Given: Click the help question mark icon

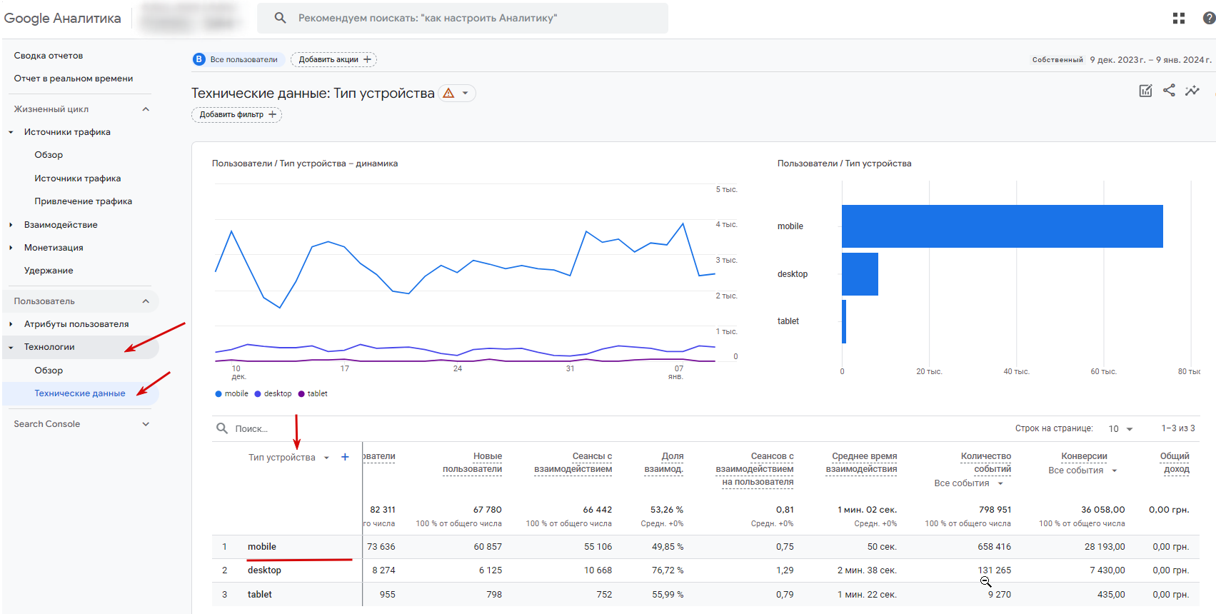Looking at the screenshot, I should coord(1209,19).
